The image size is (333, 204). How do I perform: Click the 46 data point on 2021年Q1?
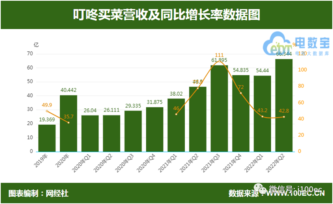pyautogui.click(x=176, y=114)
